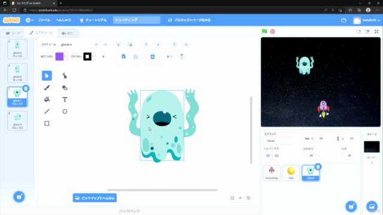Click the Undo arrow
This screenshot has width=383, height=215.
pos(97,44)
